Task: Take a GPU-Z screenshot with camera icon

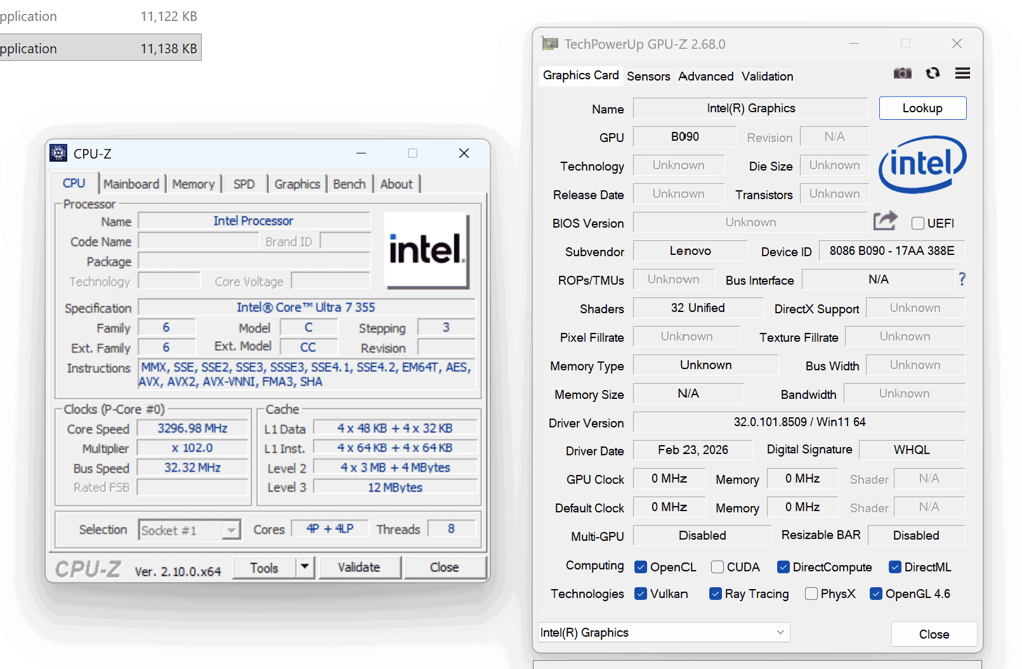Action: pyautogui.click(x=902, y=73)
